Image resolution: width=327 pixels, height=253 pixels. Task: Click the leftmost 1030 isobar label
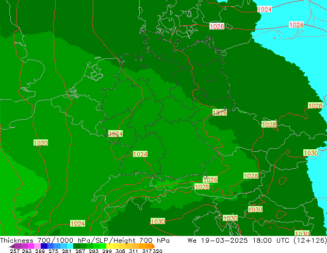click(x=158, y=222)
